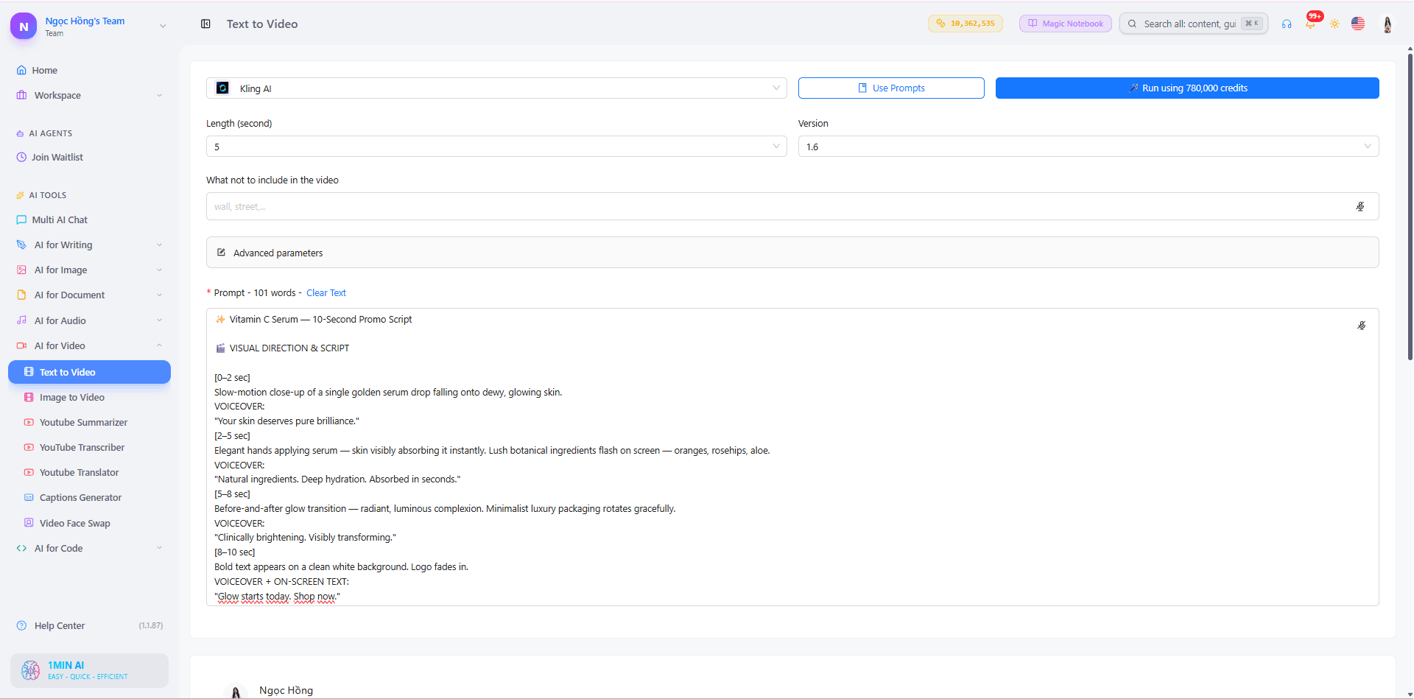Click the team avatar N icon
The height and width of the screenshot is (699, 1414).
click(x=24, y=26)
